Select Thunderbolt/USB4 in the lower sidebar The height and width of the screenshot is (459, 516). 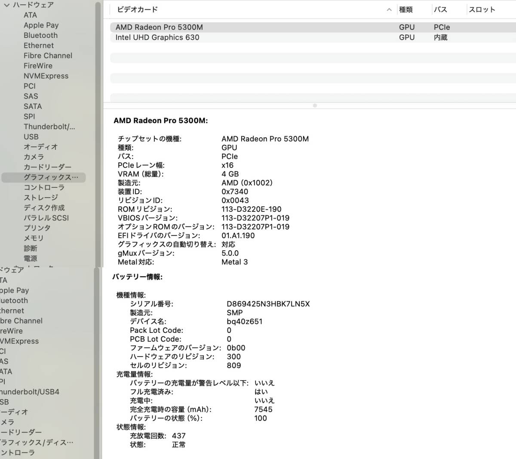tap(29, 392)
